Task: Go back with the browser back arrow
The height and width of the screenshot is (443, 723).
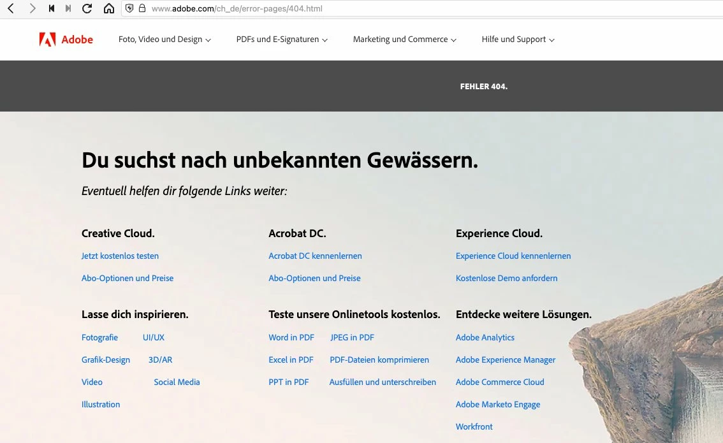Action: pyautogui.click(x=11, y=8)
